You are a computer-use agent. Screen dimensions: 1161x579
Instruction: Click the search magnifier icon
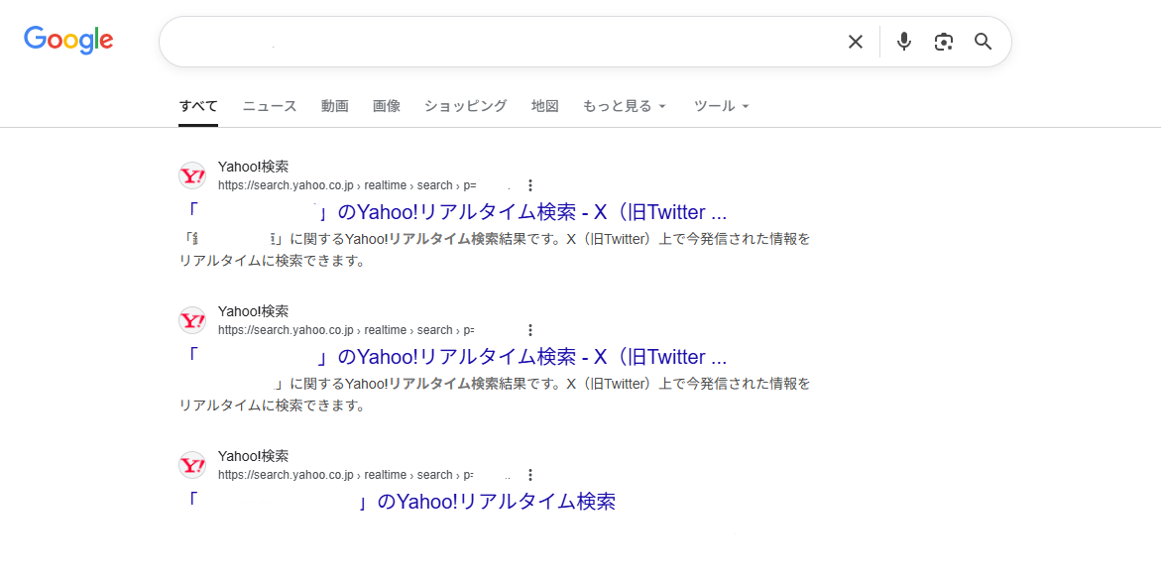(983, 42)
